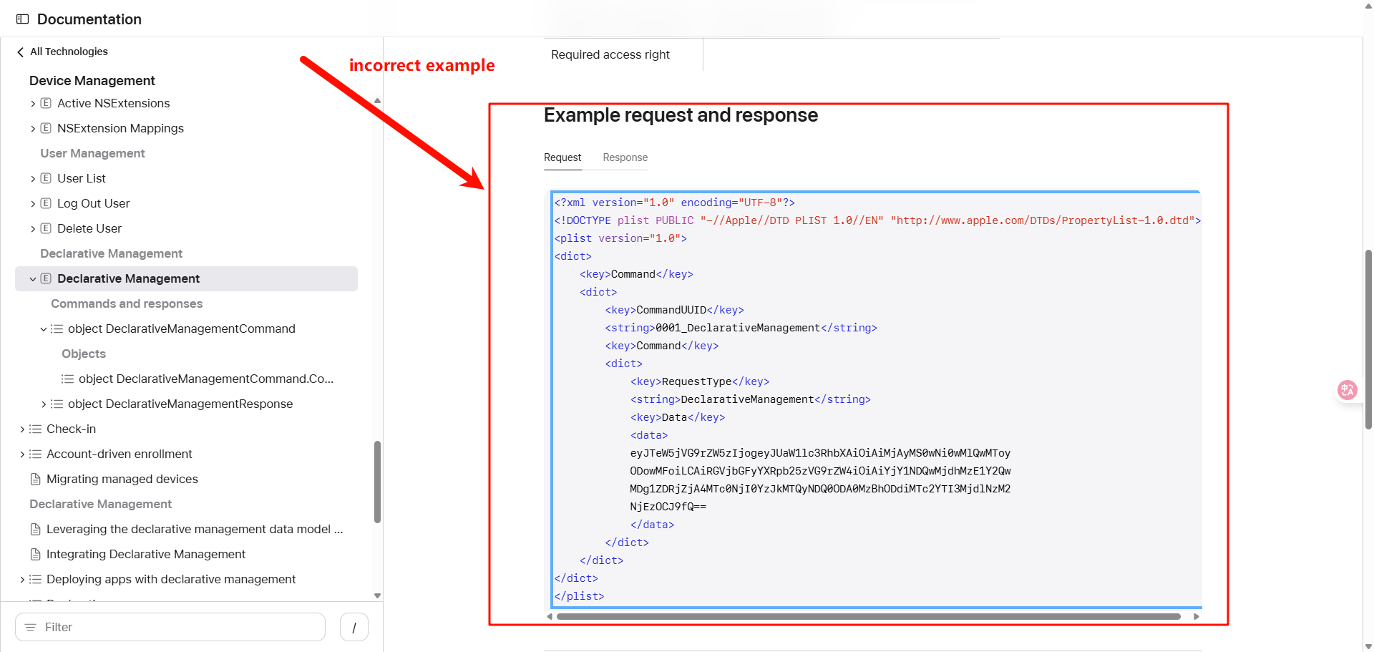Click the filter lines icon in Filter box
Screen dimensions: 1374x652
pyautogui.click(x=30, y=628)
